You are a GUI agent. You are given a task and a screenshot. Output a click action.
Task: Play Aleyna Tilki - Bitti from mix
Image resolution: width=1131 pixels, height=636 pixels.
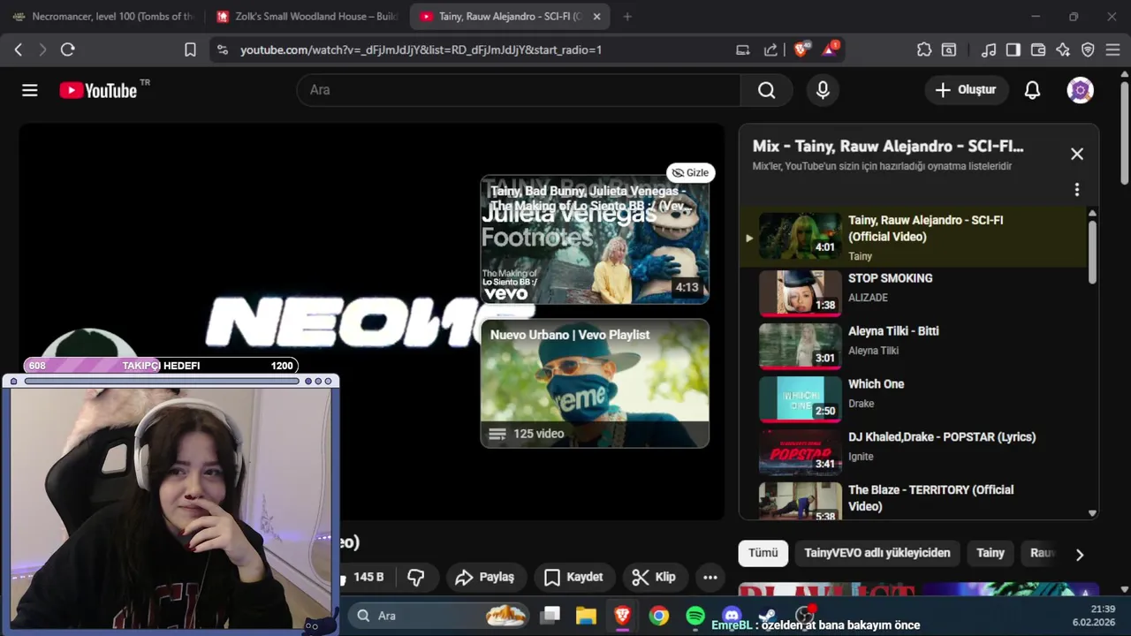[x=913, y=345]
